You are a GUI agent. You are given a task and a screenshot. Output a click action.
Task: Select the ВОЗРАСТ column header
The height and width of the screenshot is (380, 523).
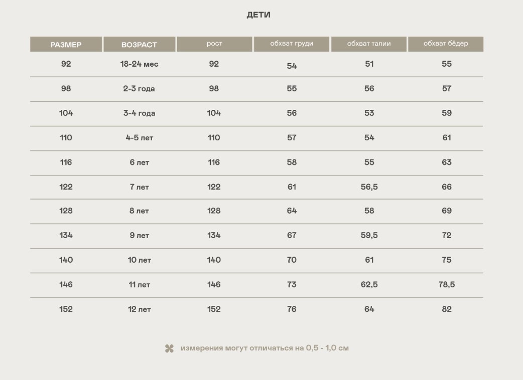click(139, 44)
